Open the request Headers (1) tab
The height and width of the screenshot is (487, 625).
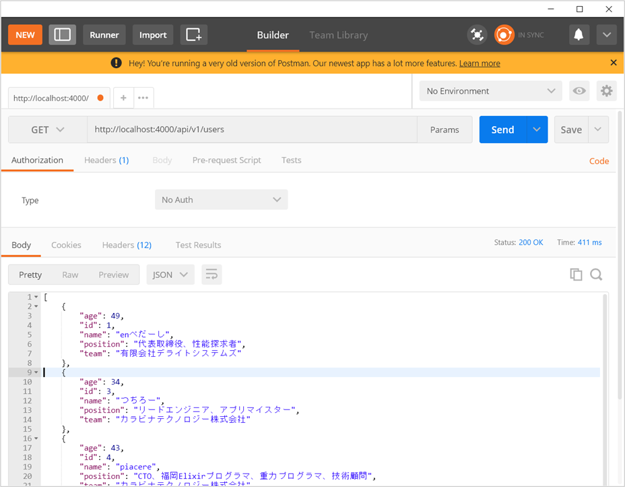pyautogui.click(x=106, y=160)
